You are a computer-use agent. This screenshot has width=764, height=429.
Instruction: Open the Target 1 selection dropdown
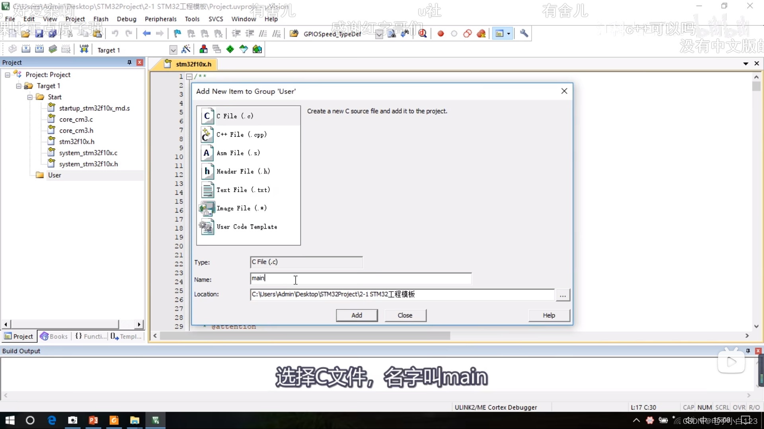coord(173,49)
